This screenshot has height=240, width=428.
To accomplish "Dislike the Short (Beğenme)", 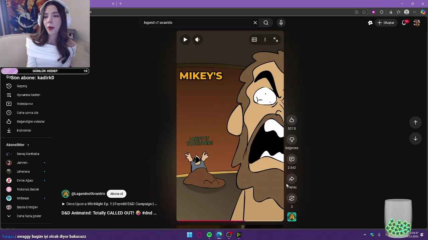I will tap(292, 140).
